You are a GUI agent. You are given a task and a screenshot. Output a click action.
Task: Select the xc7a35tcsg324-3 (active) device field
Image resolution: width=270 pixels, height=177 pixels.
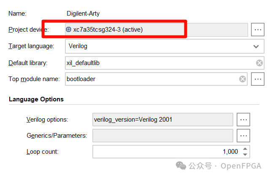[157, 30]
